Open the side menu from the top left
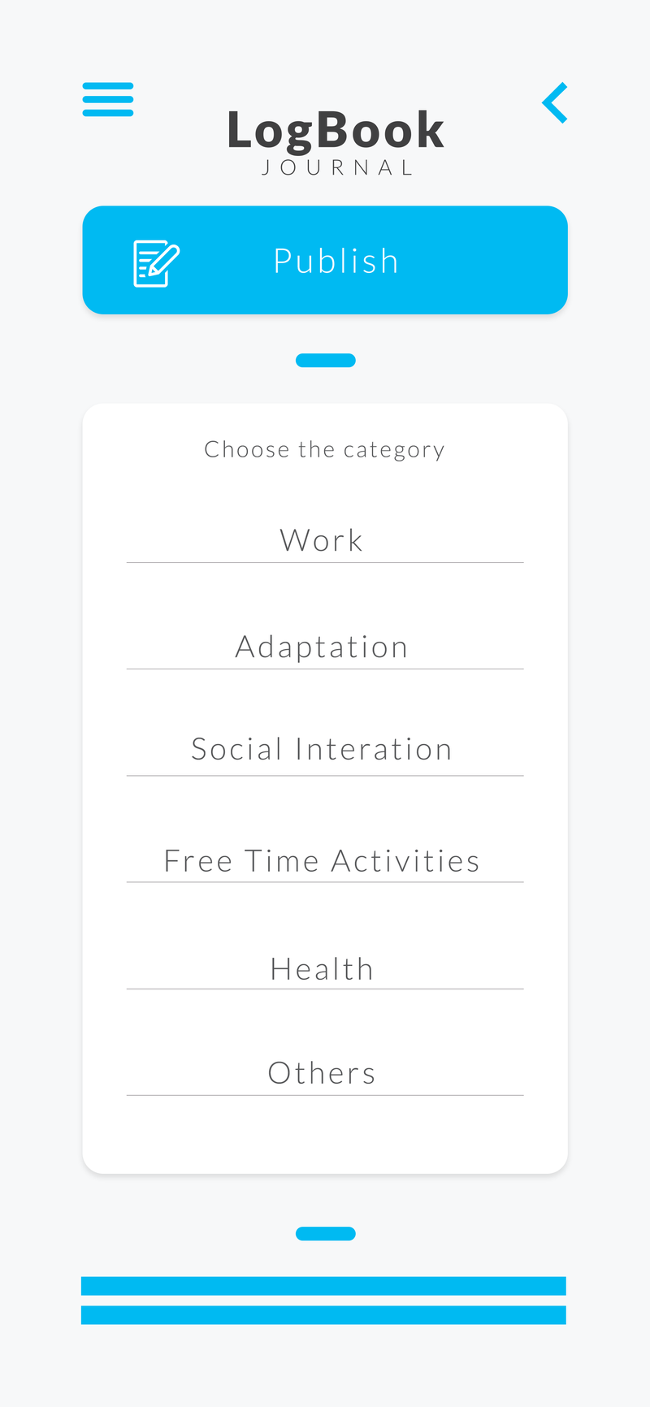The height and width of the screenshot is (1407, 650). point(107,98)
